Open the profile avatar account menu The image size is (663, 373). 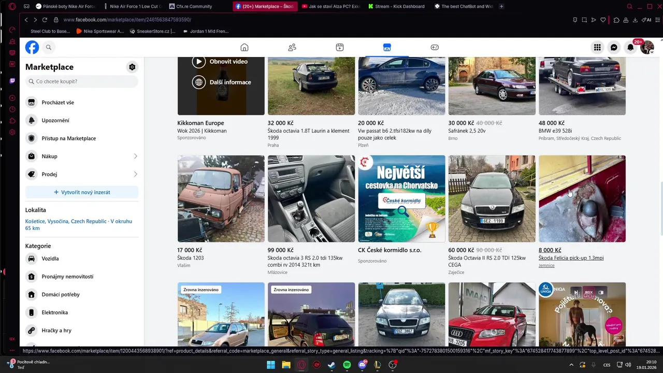click(x=647, y=47)
